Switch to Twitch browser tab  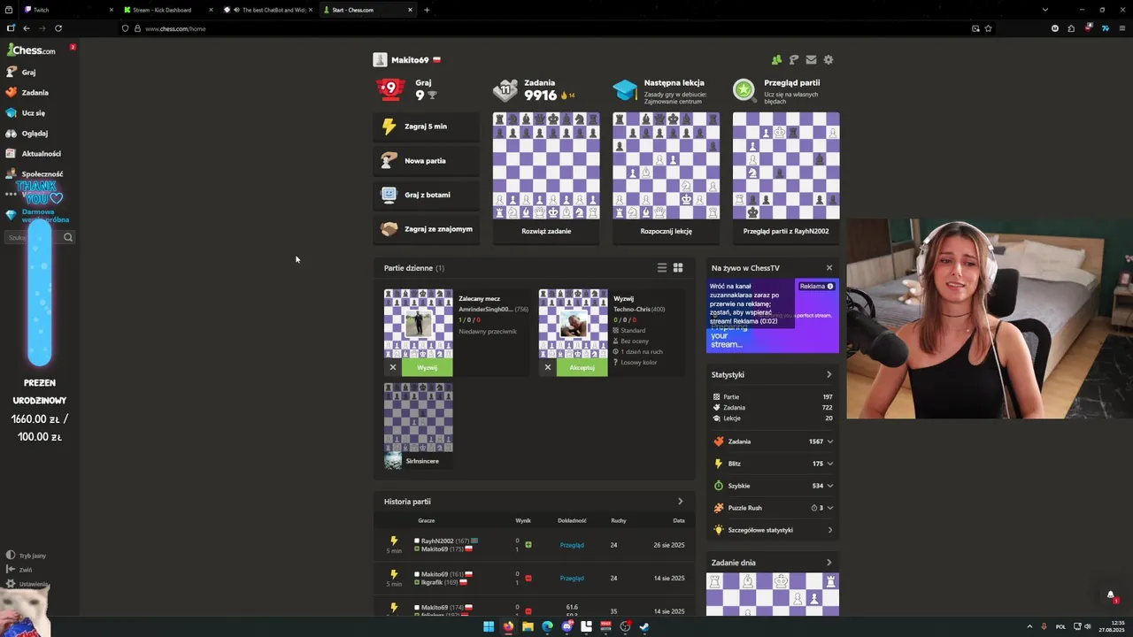tap(68, 10)
